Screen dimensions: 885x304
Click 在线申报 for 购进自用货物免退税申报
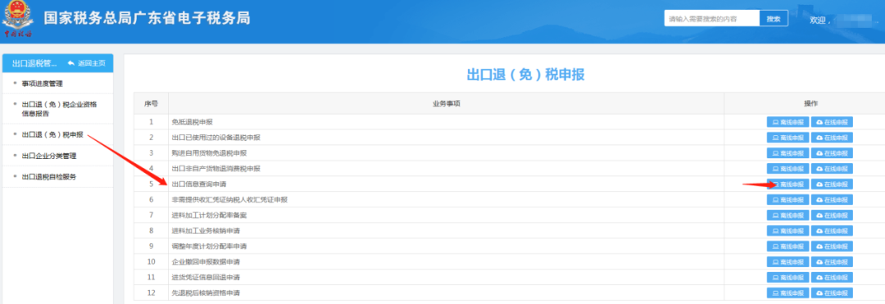click(832, 153)
